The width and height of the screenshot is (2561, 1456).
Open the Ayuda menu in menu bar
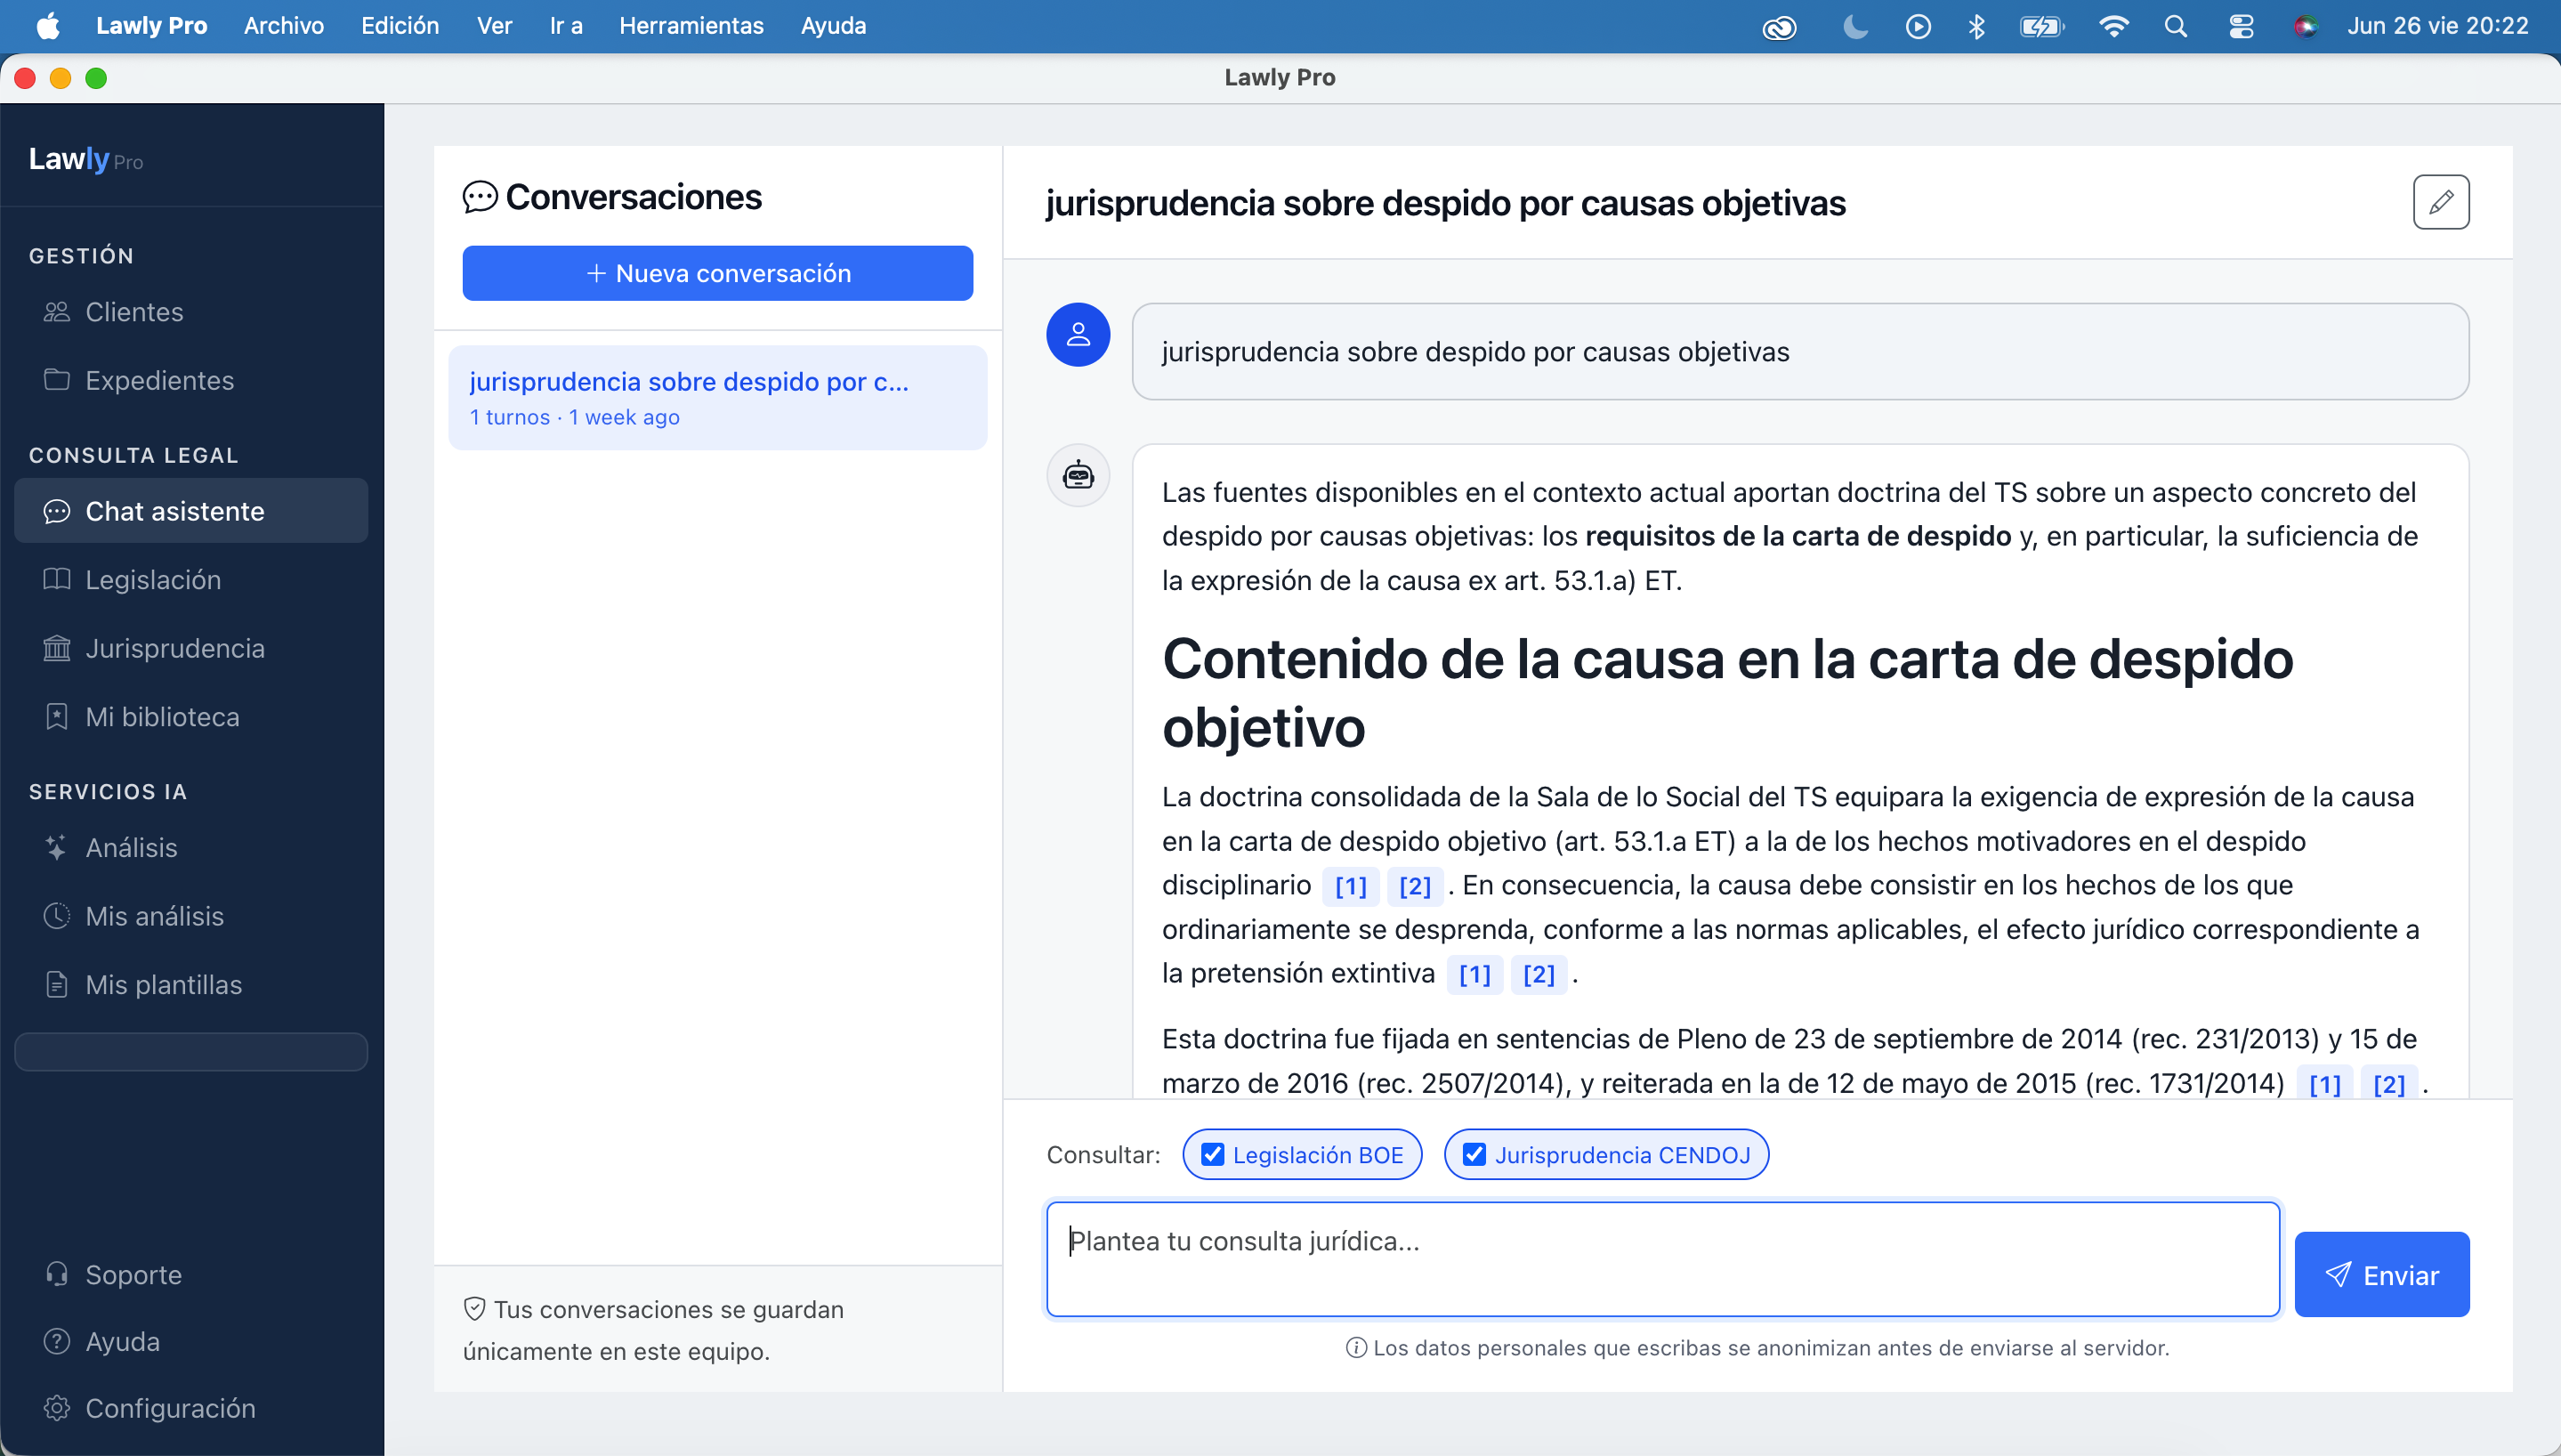833,26
